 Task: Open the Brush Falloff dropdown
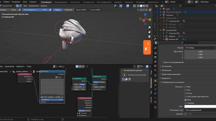82,10
